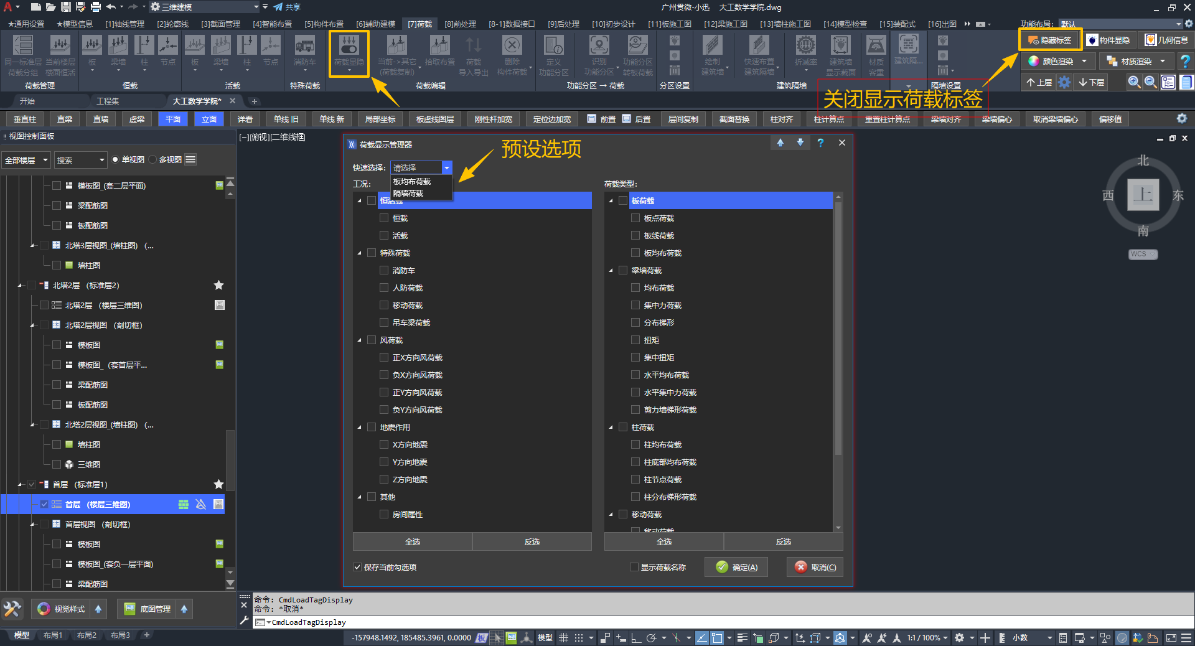
Task: Open the 三维建模 workspace dropdown
Action: point(205,7)
